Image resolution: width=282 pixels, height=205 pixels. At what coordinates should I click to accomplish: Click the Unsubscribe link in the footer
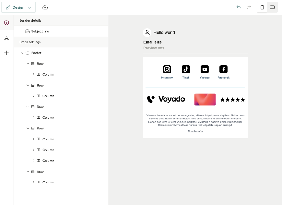point(195,131)
